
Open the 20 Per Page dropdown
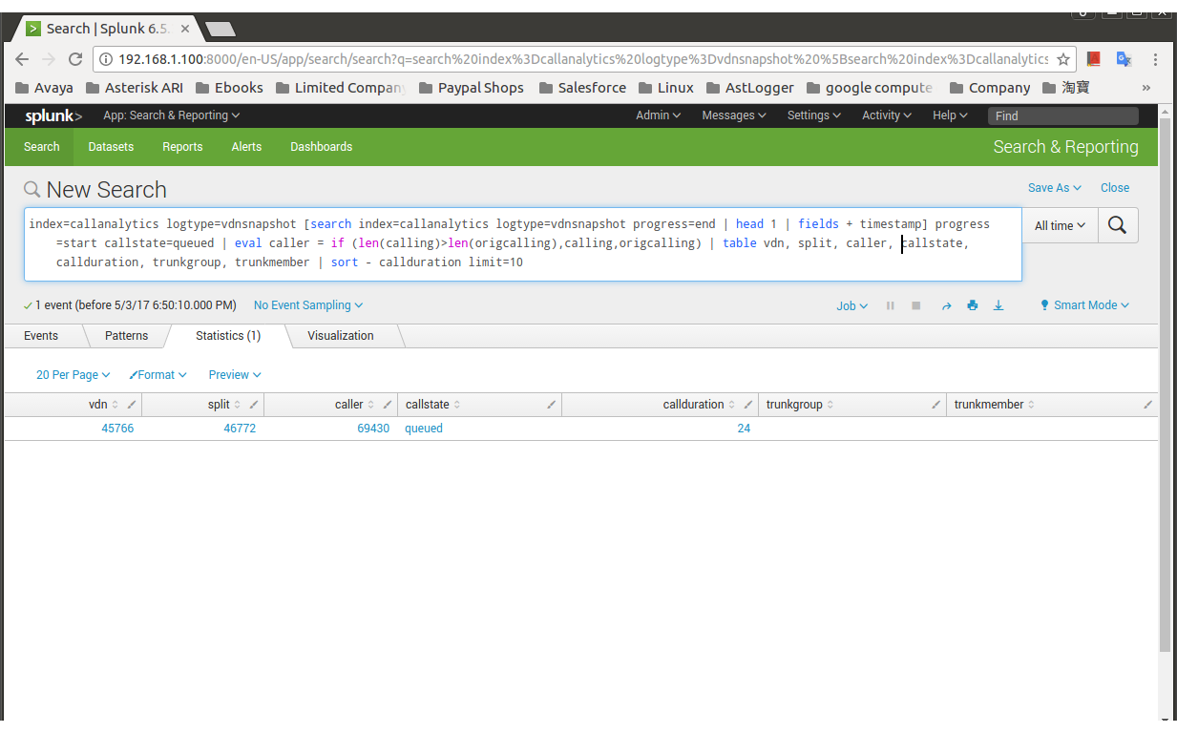(x=73, y=375)
